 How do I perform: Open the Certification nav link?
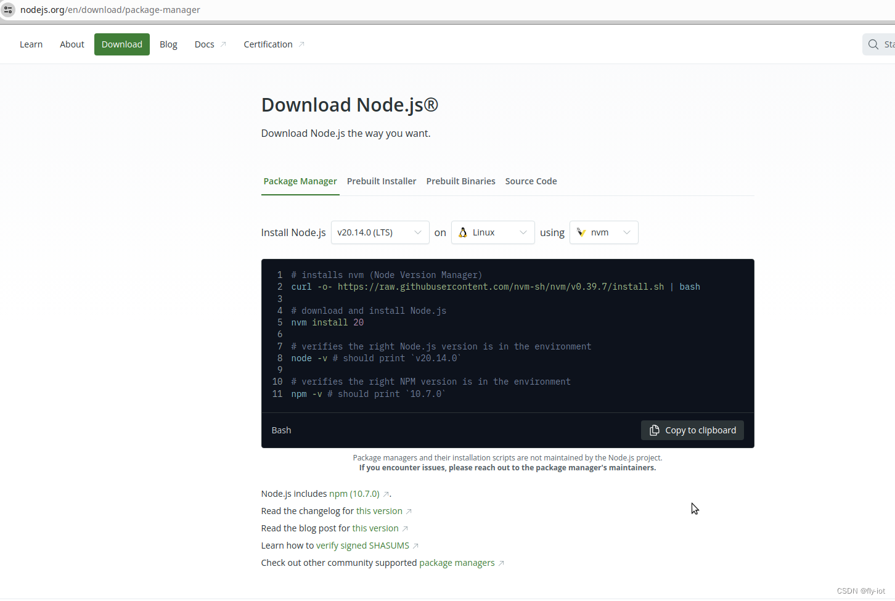pos(274,44)
